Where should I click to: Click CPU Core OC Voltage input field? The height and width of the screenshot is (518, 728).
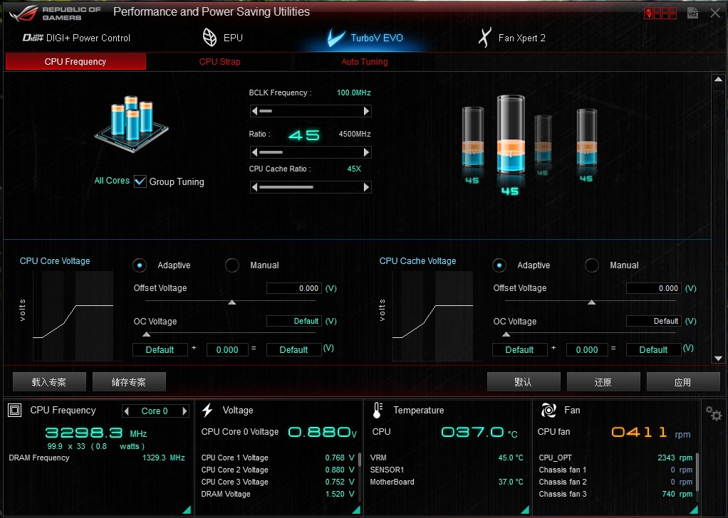(294, 321)
